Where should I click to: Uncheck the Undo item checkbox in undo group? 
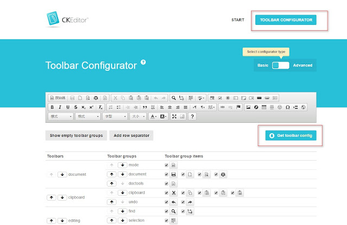(166, 202)
